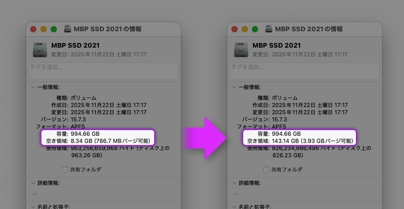Click bold MBP SSD 2021 name in 143.14 GB window

[277, 46]
